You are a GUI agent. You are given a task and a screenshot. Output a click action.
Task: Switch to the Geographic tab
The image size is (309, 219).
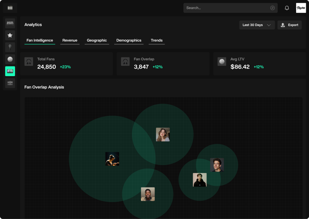tap(97, 40)
